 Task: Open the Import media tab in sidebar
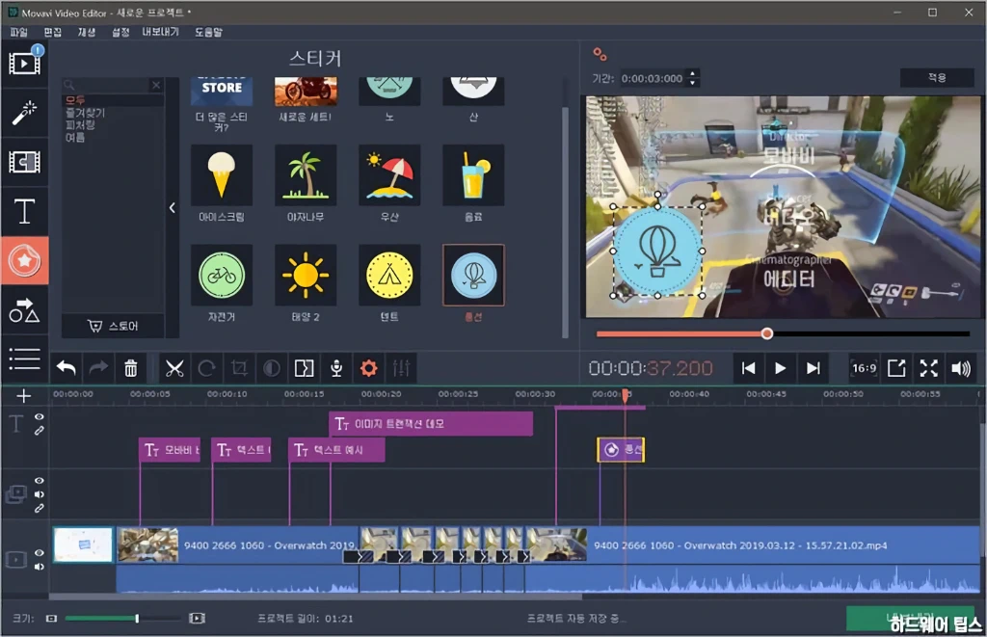(x=24, y=63)
